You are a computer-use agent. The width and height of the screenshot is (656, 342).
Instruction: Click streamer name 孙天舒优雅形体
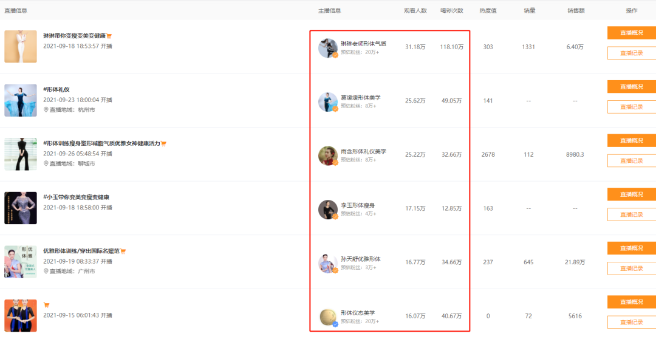coord(361,259)
